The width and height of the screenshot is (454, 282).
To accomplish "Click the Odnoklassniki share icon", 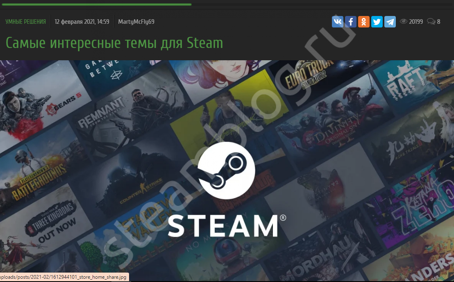I will [x=363, y=22].
